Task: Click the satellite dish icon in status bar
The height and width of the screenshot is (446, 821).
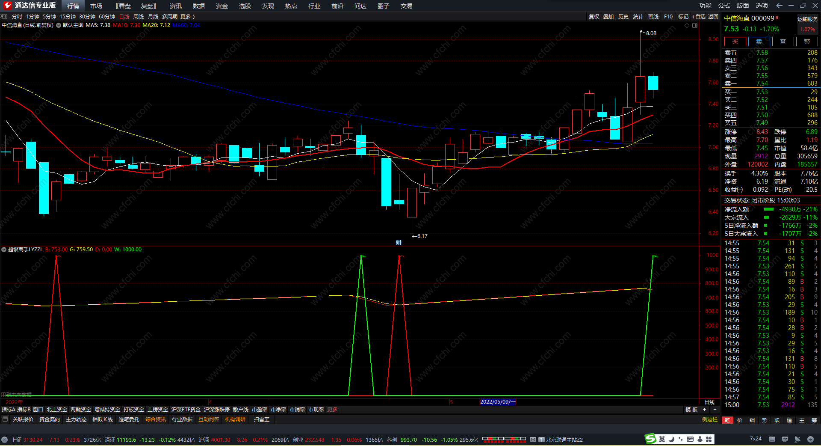Action: [797, 439]
